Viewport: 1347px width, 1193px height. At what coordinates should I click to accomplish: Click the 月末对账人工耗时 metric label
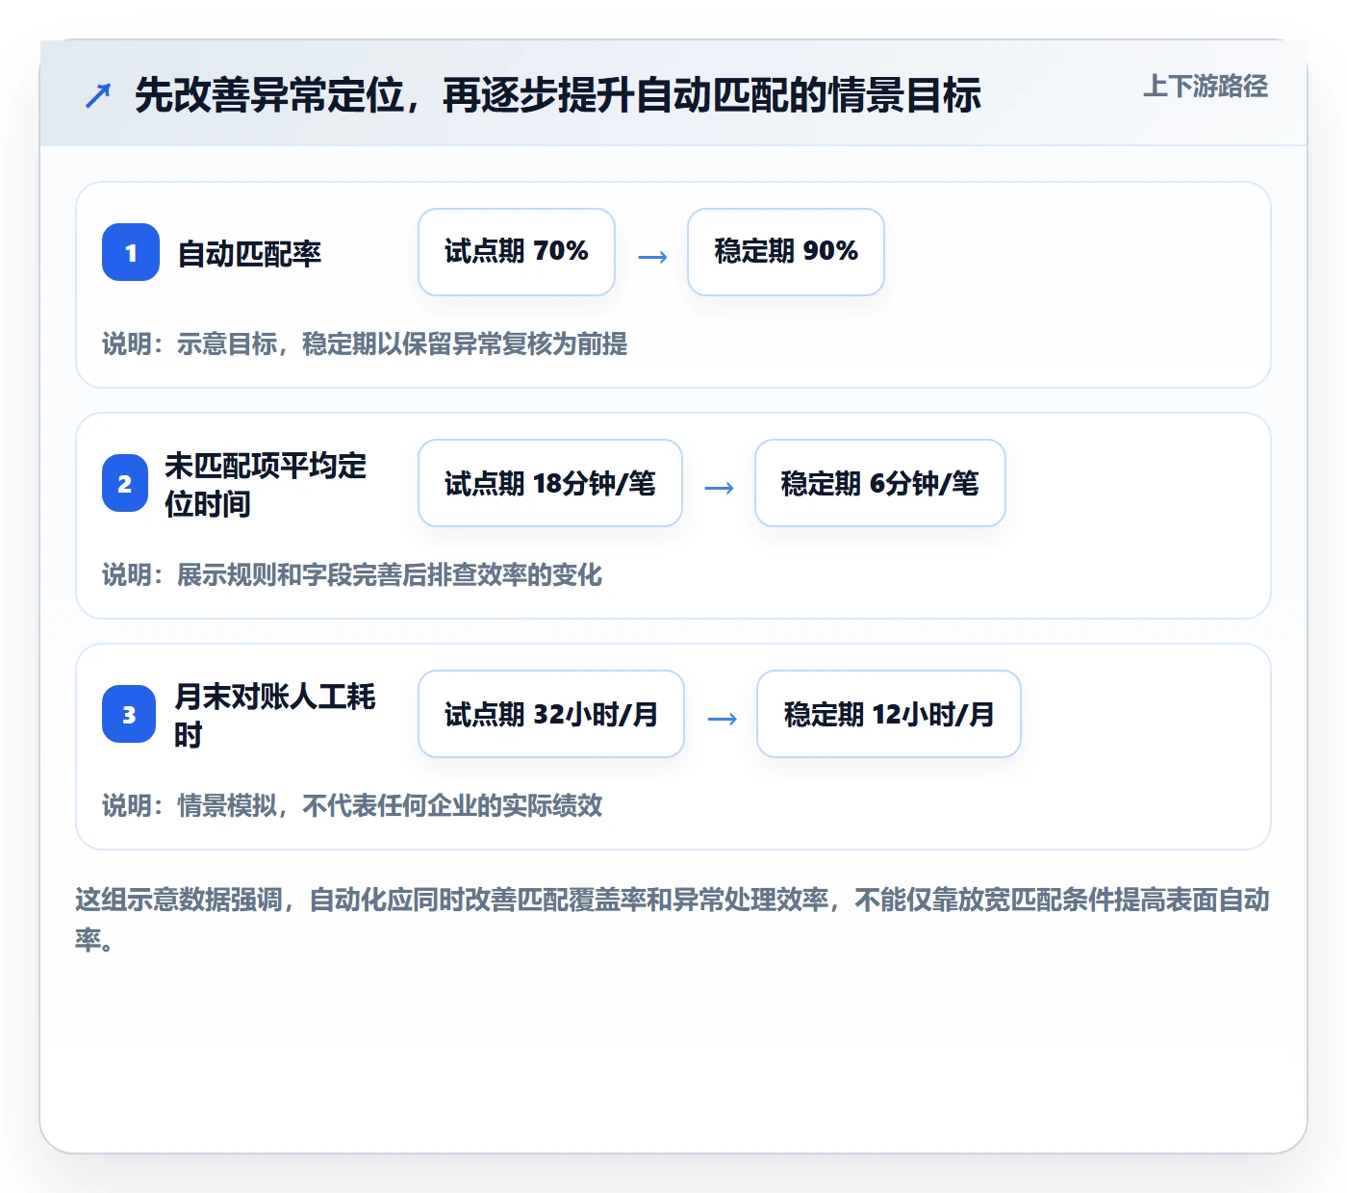(275, 715)
